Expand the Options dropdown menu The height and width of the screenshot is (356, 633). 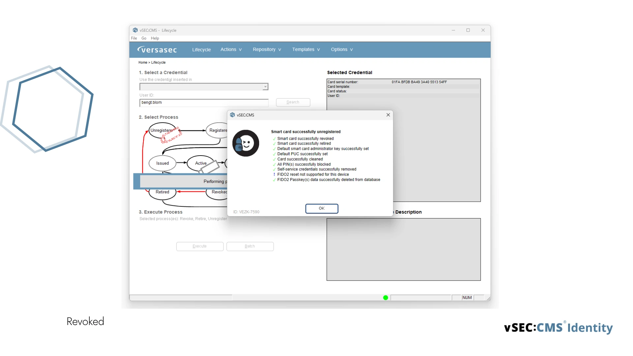click(x=342, y=49)
